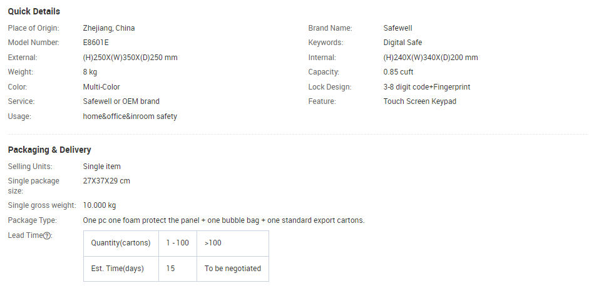Click the home&office&inroom safety usage text
The width and height of the screenshot is (589, 288).
pos(130,116)
